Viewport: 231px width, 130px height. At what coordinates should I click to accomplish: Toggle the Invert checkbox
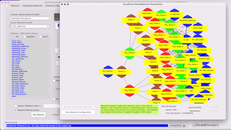click(x=40, y=37)
